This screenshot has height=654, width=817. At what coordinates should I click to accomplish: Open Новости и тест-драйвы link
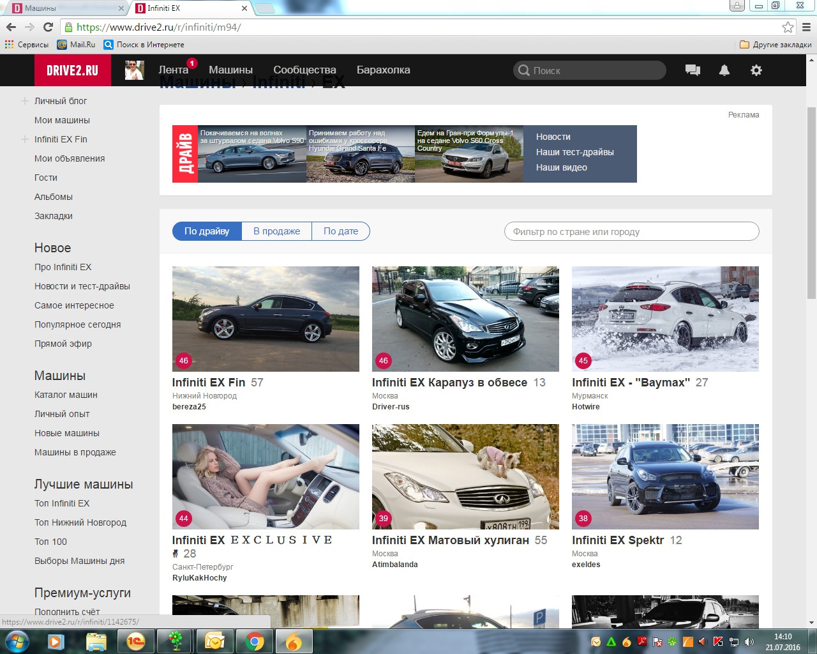click(82, 286)
